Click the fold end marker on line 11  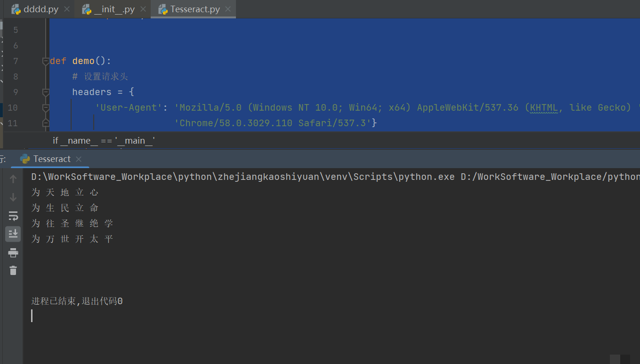46,123
